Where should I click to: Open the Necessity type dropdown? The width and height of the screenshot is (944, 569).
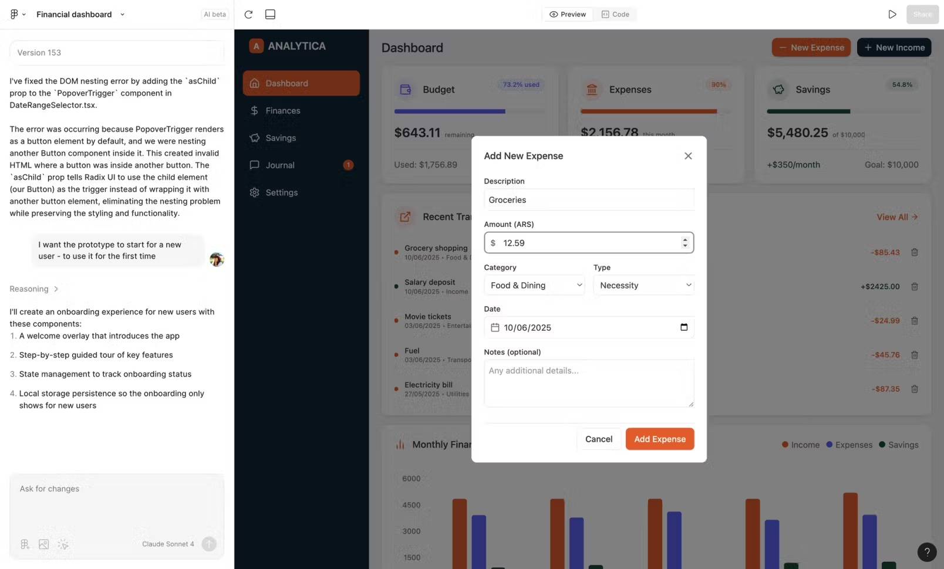643,285
